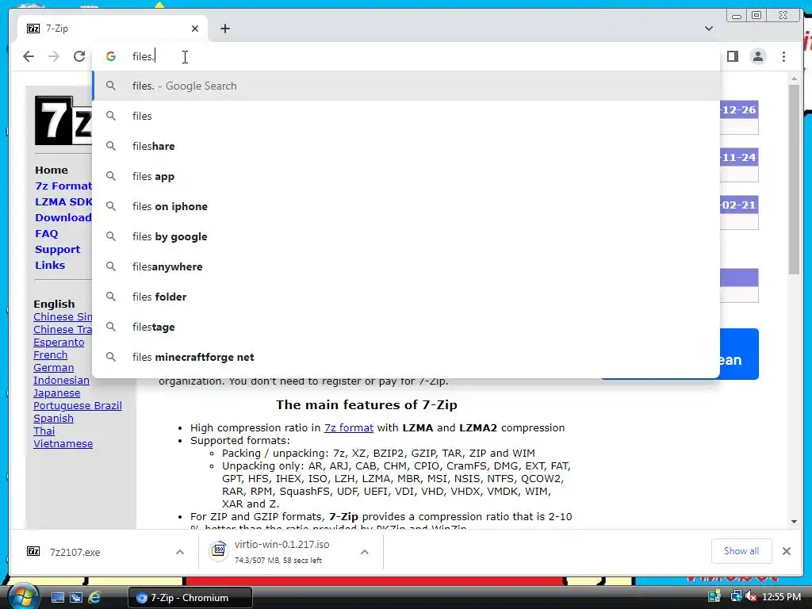812x609 pixels.
Task: Click Switch between windows quick launch icon
Action: coord(76,598)
